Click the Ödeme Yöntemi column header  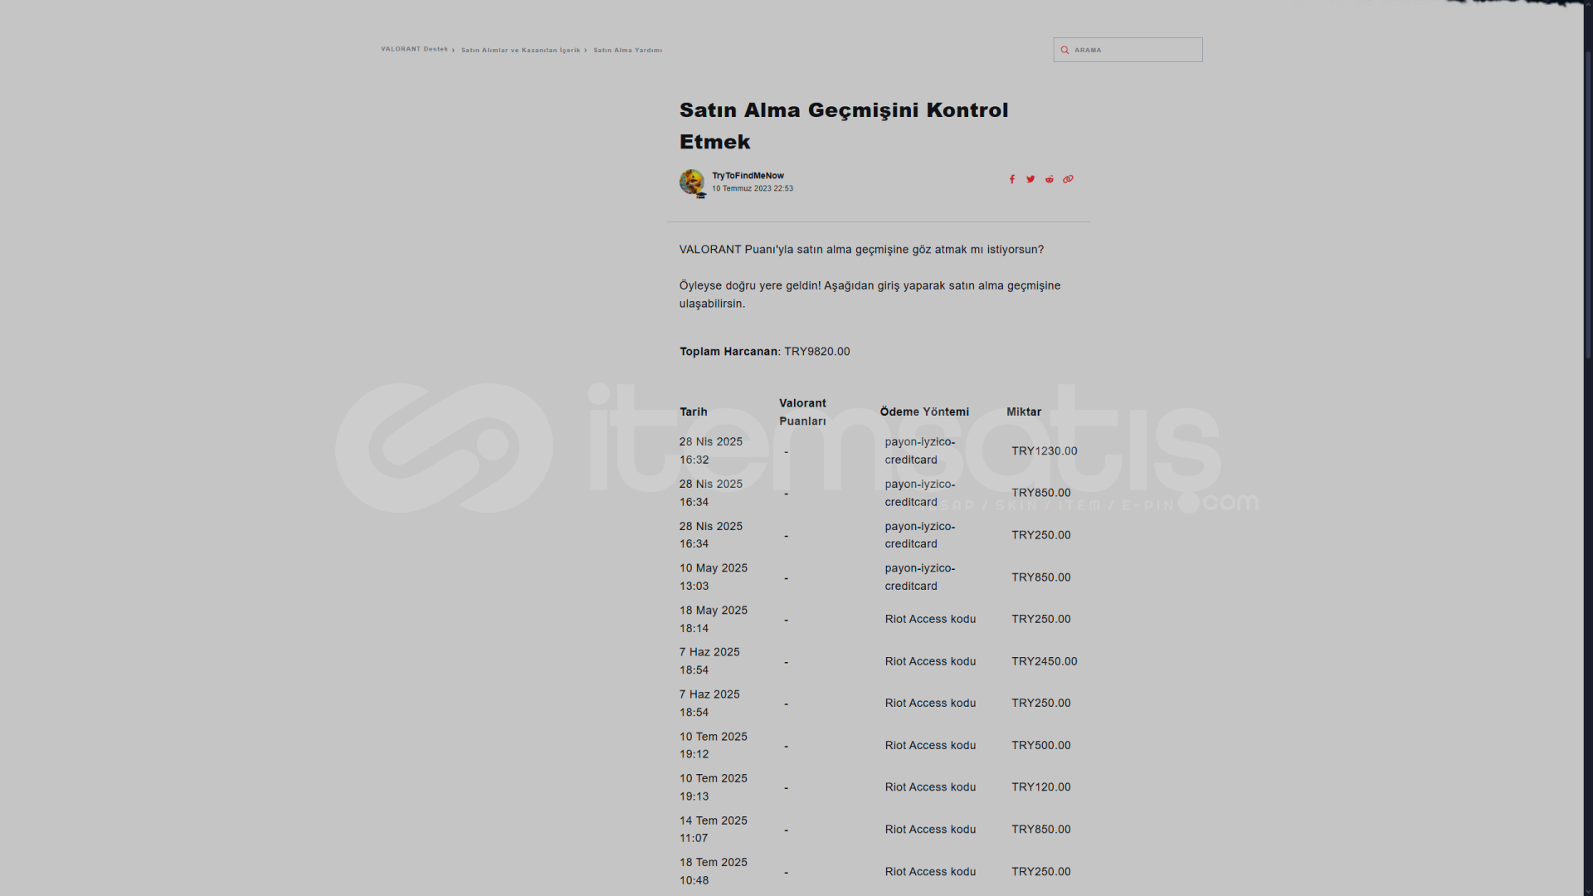click(923, 412)
